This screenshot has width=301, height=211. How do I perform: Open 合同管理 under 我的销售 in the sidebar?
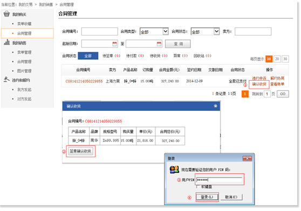[x=24, y=62]
